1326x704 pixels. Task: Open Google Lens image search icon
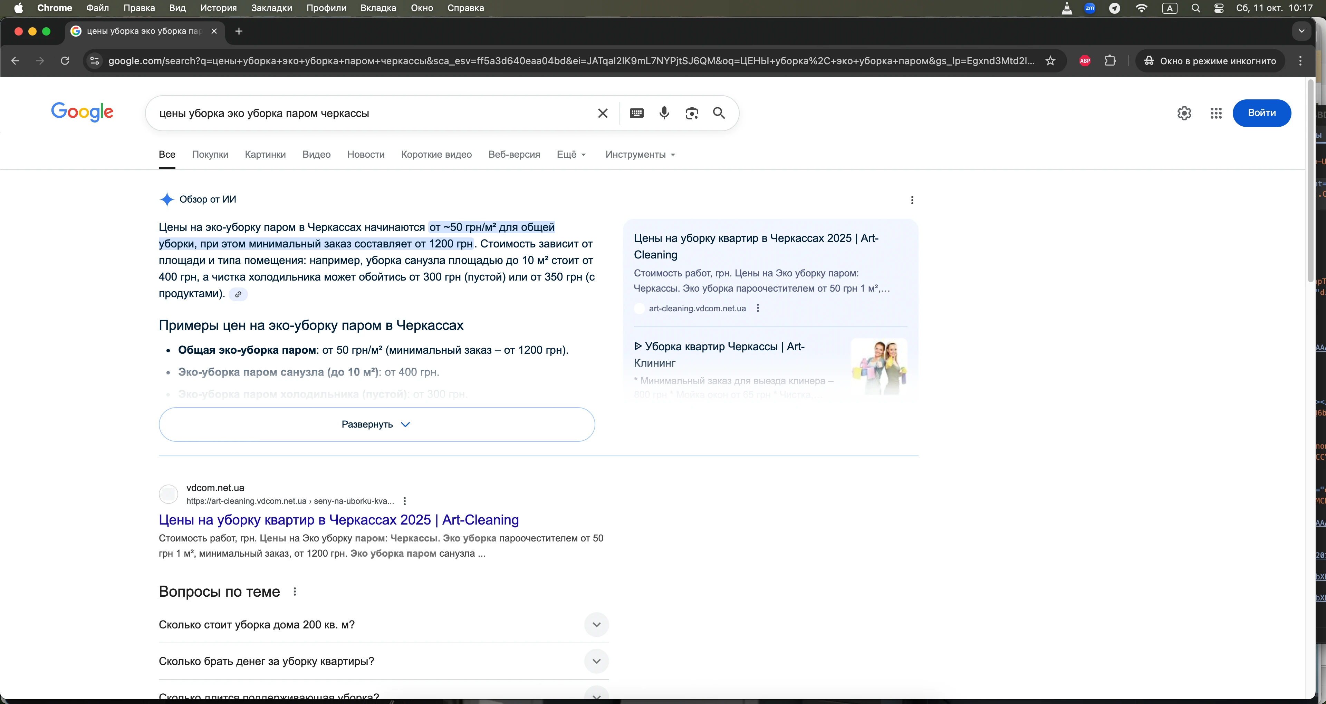tap(692, 113)
